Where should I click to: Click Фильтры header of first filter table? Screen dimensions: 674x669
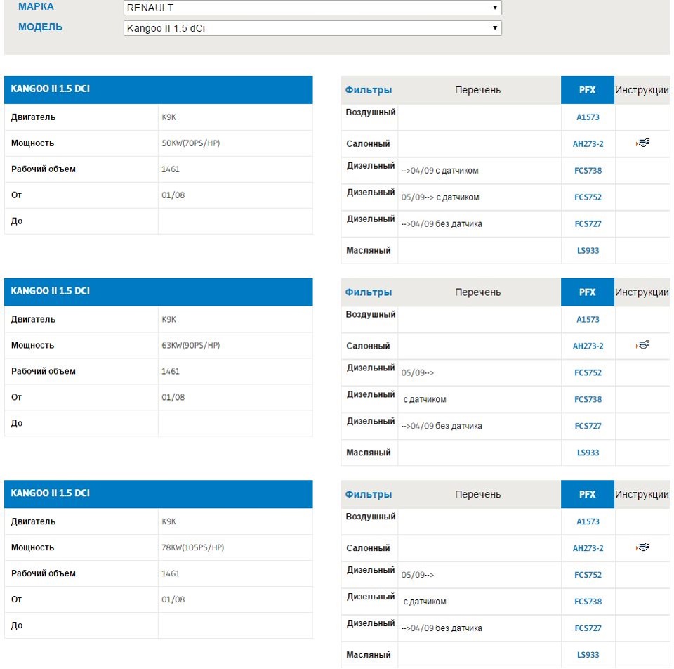369,91
